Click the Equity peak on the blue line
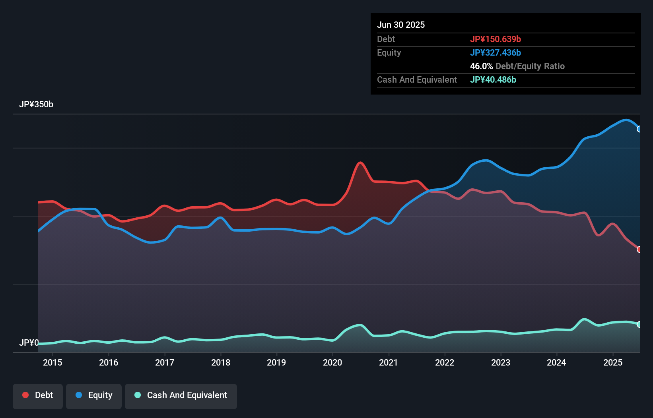 (x=626, y=120)
